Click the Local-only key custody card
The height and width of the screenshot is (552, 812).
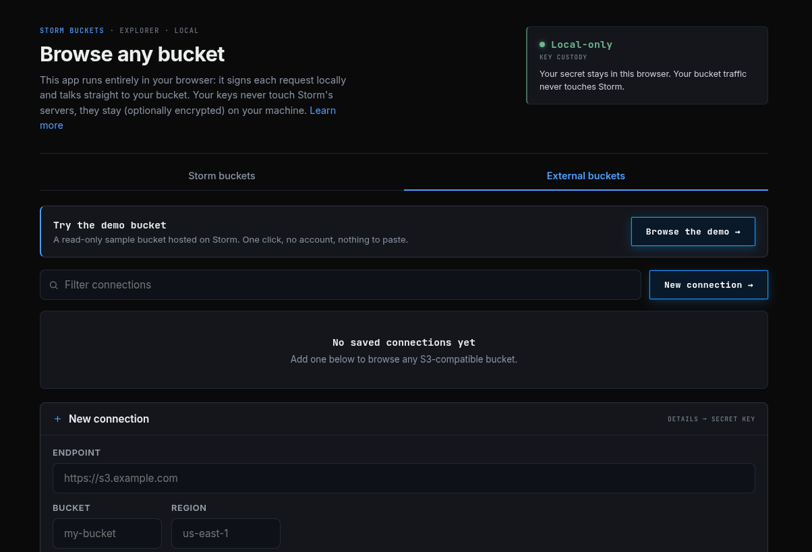(x=647, y=65)
